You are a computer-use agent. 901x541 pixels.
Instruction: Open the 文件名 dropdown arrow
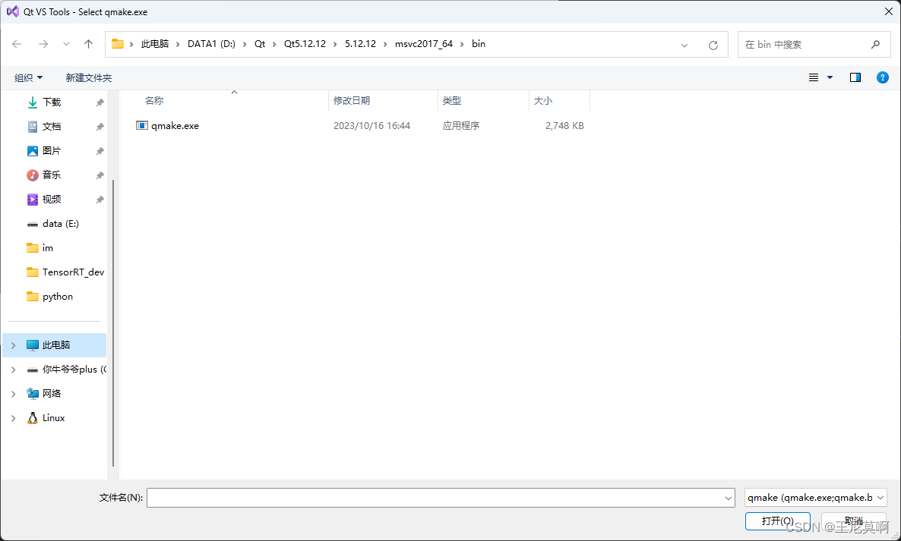pos(729,498)
